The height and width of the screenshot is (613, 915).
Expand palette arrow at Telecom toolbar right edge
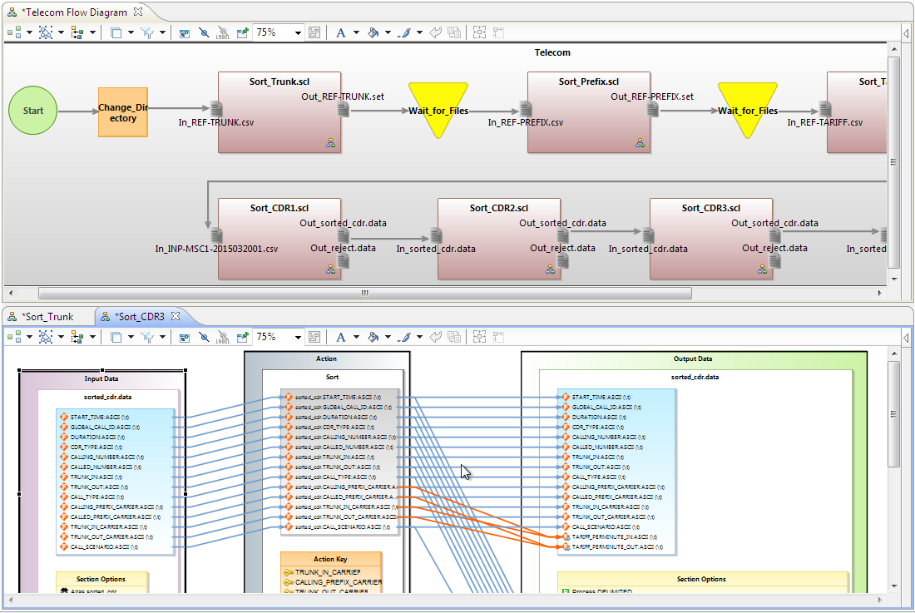click(x=906, y=33)
